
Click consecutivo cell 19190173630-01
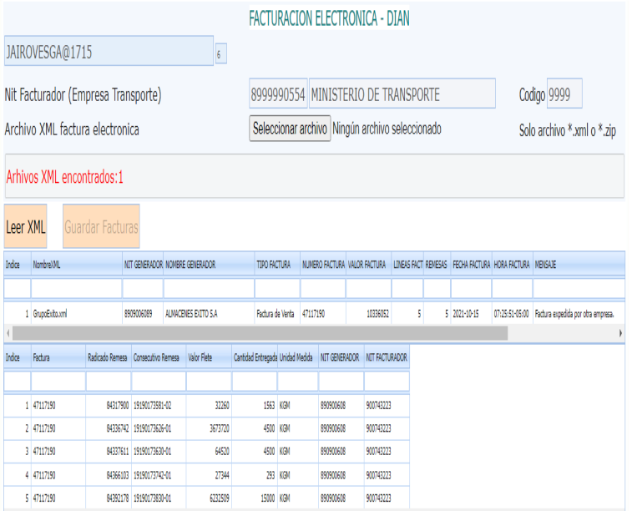[x=159, y=452]
